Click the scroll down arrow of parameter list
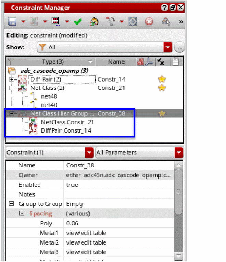 178,256
